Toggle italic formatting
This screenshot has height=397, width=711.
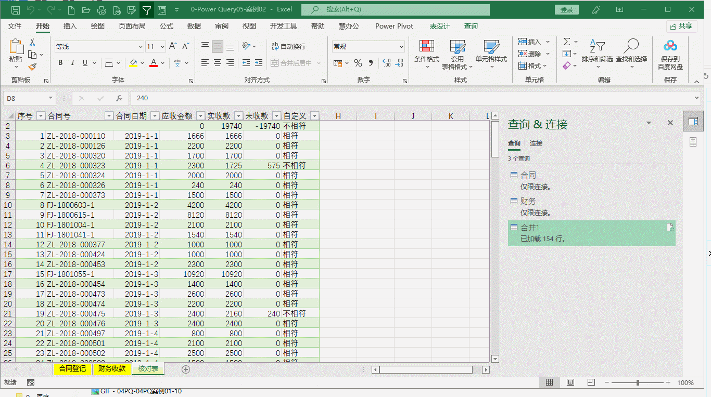point(73,63)
